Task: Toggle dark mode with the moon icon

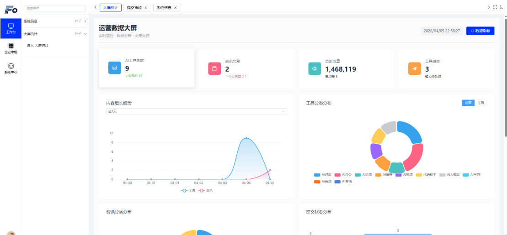Action: 501,7
